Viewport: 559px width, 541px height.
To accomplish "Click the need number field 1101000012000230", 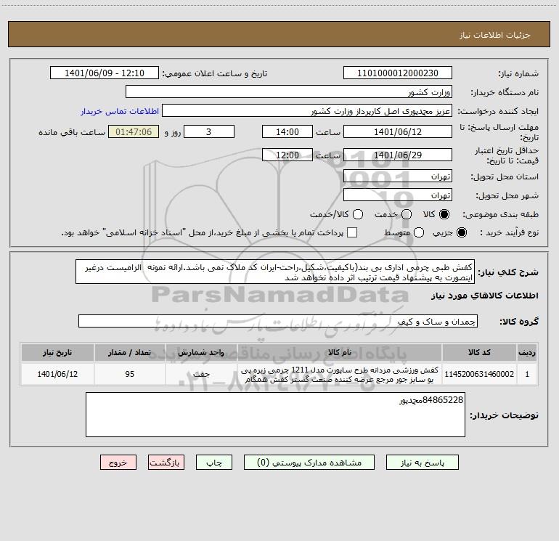I will (398, 73).
